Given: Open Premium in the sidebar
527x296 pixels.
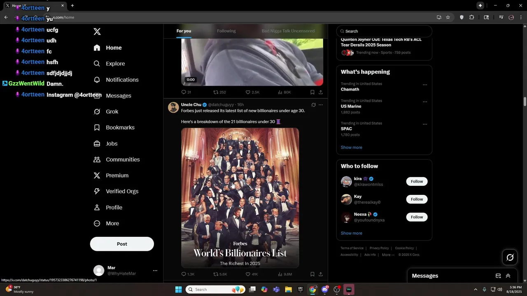Looking at the screenshot, I should [111, 176].
